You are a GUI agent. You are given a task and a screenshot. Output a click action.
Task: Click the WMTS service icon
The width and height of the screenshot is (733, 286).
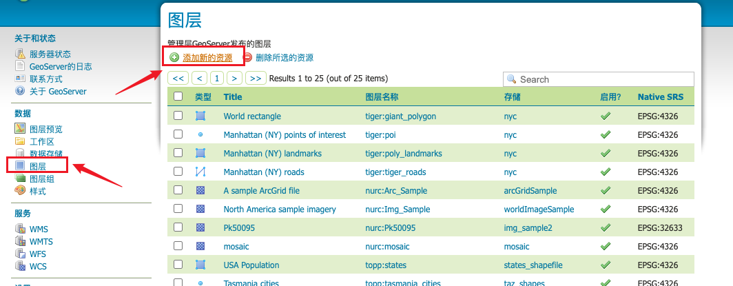[20, 241]
